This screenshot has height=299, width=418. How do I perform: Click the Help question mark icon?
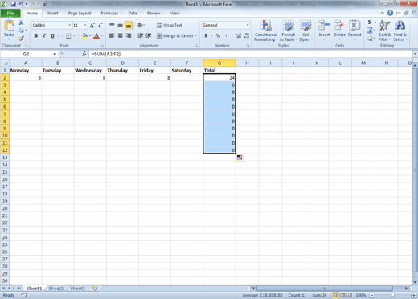[x=390, y=13]
